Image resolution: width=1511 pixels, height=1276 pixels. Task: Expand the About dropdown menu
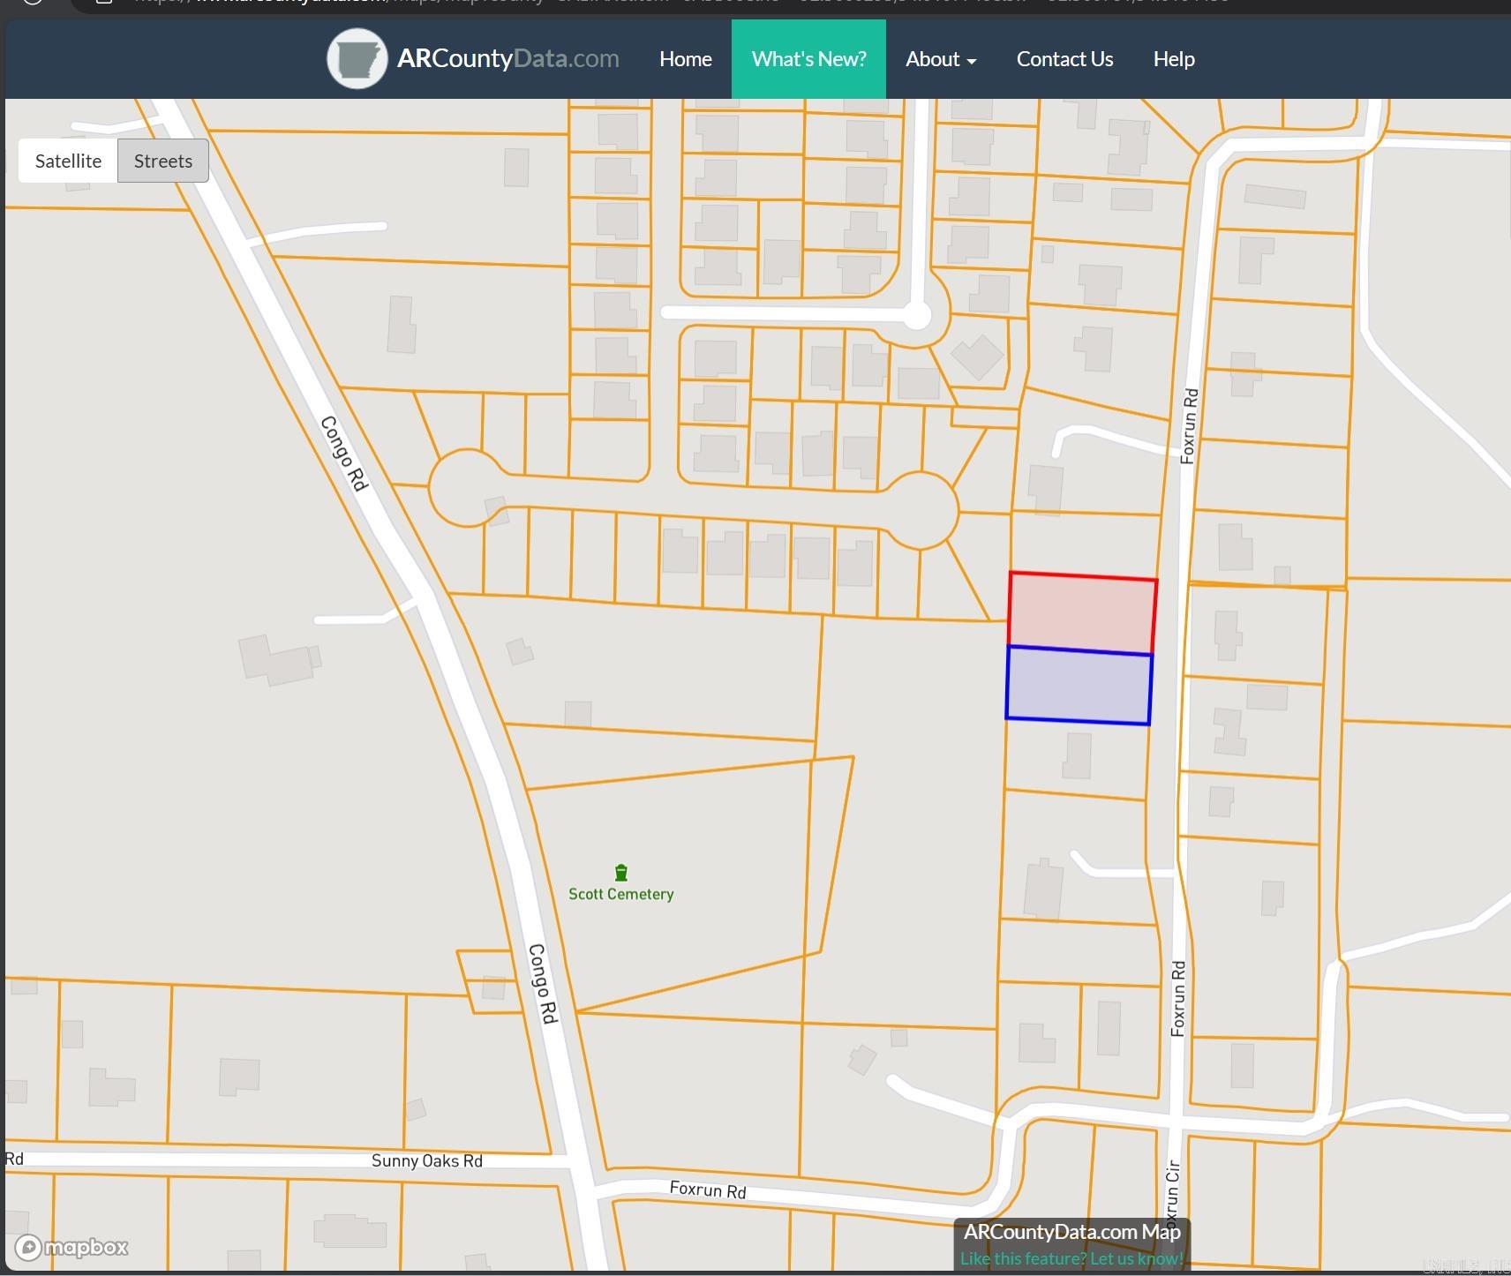940,59
